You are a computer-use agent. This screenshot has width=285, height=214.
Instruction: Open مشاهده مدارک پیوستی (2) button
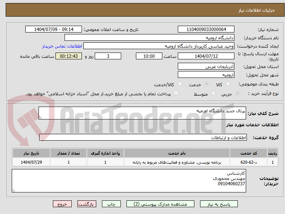click(160, 204)
